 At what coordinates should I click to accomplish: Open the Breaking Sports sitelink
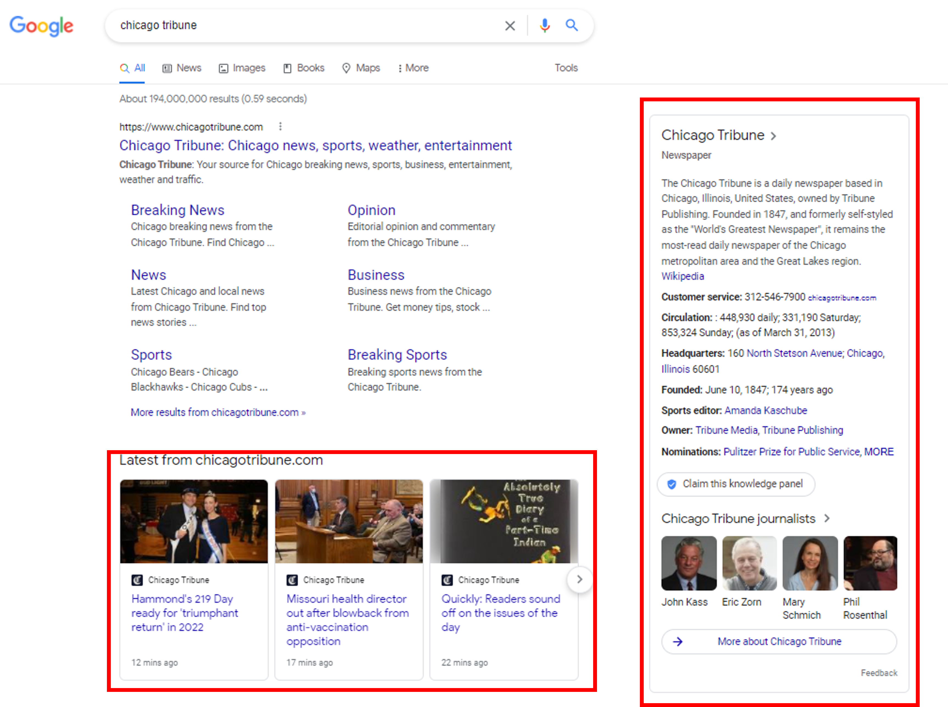[x=397, y=355]
